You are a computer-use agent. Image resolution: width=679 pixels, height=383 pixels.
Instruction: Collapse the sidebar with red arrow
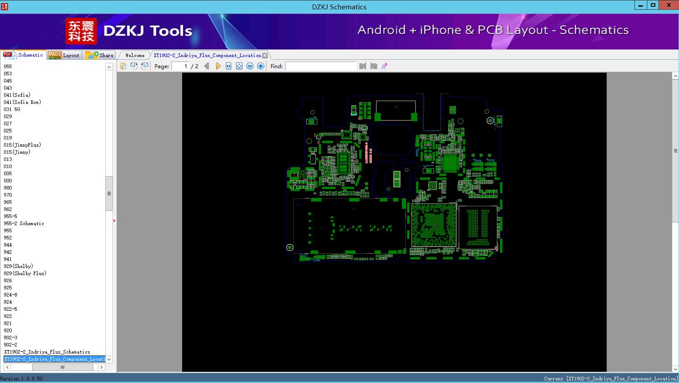click(x=114, y=221)
